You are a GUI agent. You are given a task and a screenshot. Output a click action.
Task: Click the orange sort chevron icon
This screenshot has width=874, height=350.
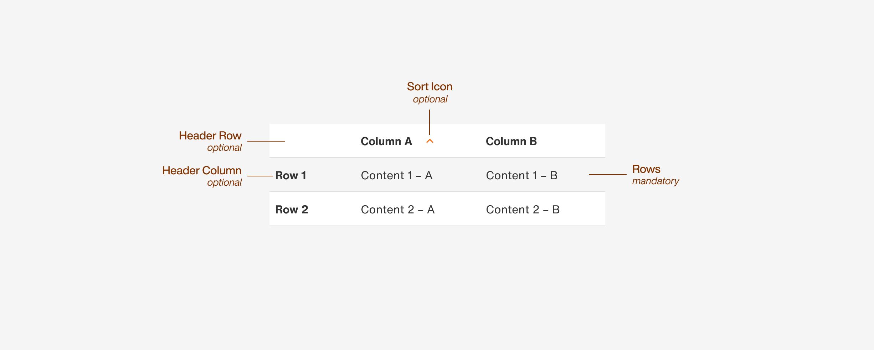tap(430, 141)
